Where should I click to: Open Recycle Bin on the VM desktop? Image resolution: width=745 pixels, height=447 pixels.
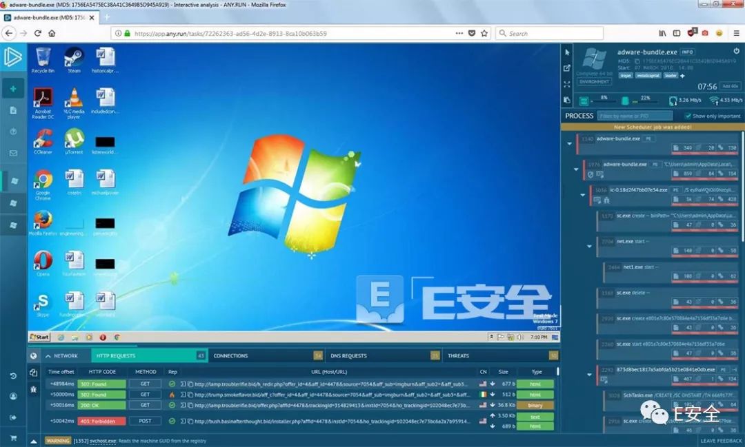click(x=43, y=60)
